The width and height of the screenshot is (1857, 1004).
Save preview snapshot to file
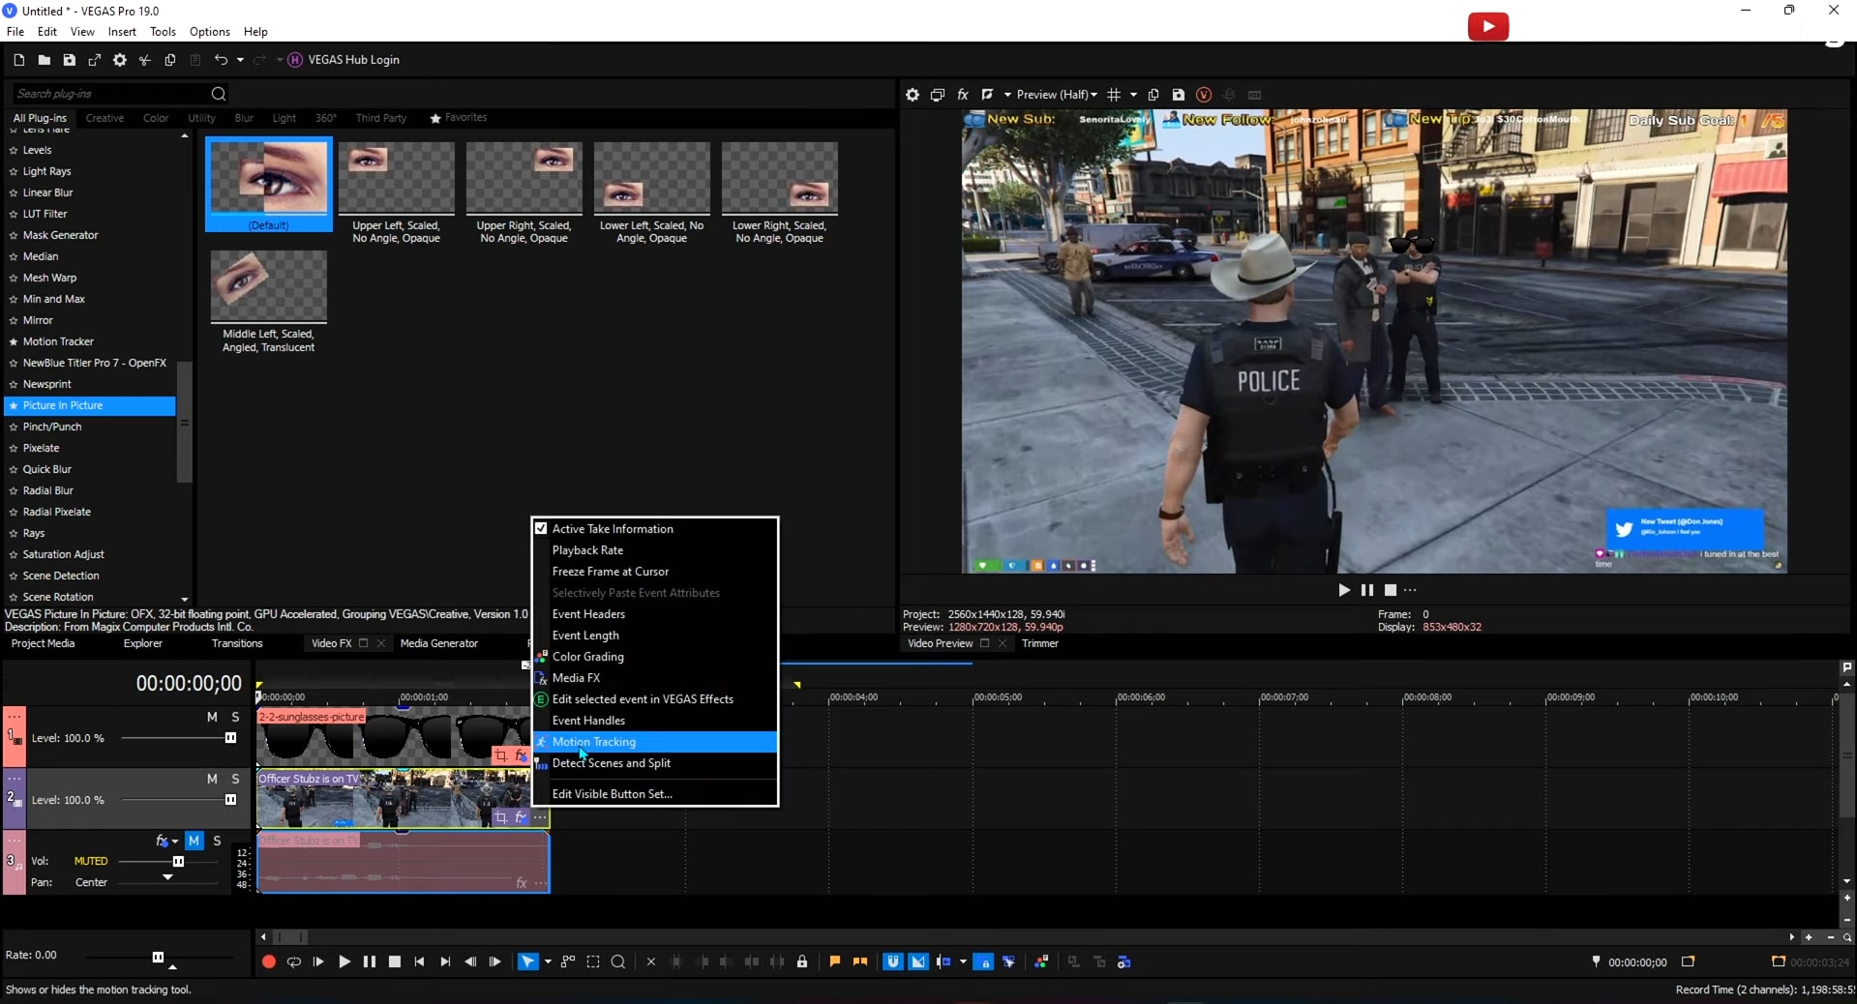click(x=1178, y=95)
